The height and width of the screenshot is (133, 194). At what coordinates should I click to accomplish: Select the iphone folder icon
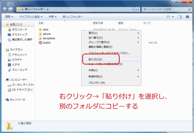pos(40,34)
